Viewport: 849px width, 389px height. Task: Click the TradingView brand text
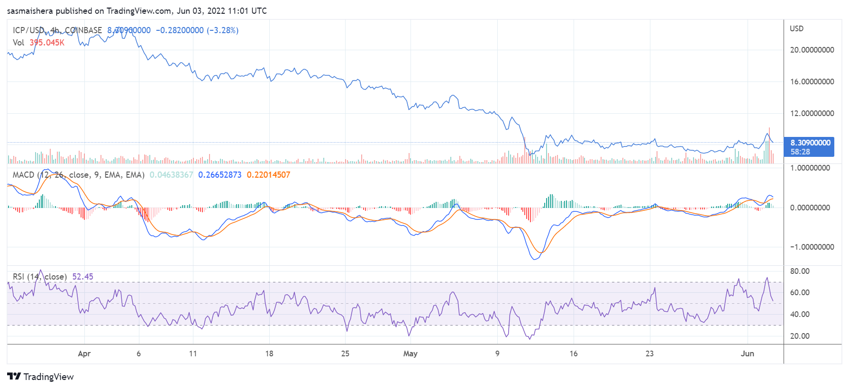tap(49, 377)
